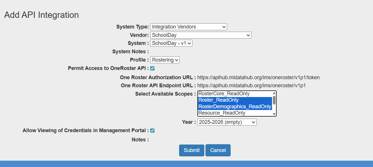Click the Permit Access to OneRoster API label

[108, 68]
